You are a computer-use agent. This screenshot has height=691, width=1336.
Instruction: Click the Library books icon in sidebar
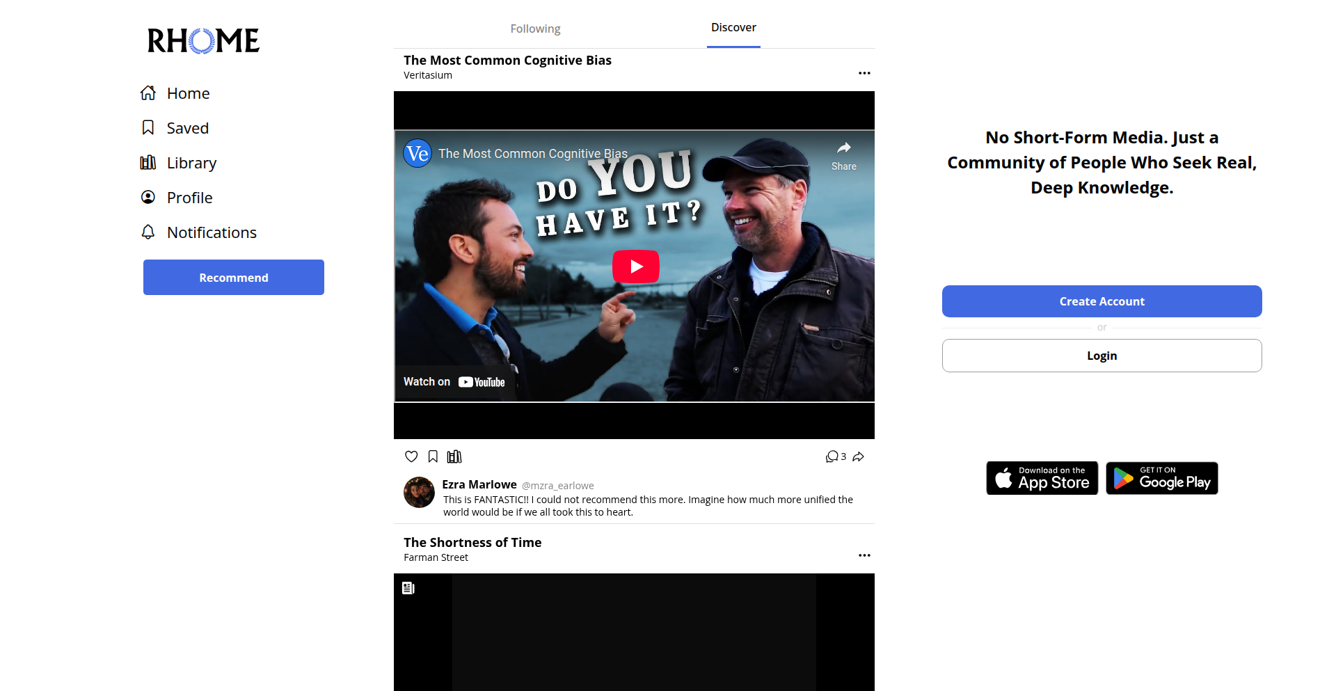coord(148,162)
